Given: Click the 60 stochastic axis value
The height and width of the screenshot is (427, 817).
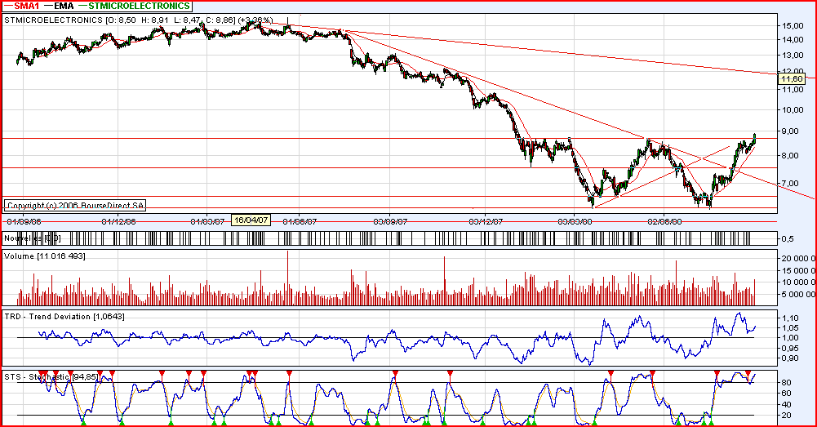Looking at the screenshot, I should pos(787,394).
